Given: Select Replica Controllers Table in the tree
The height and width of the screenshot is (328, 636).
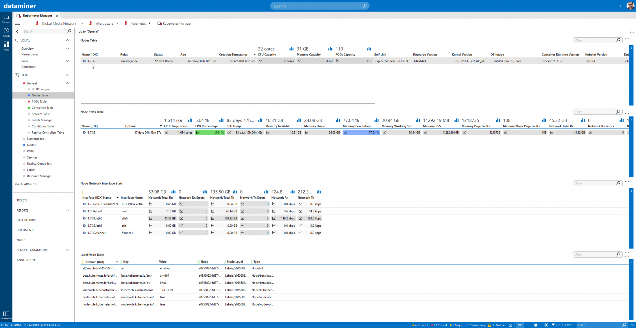Looking at the screenshot, I should coord(48,133).
